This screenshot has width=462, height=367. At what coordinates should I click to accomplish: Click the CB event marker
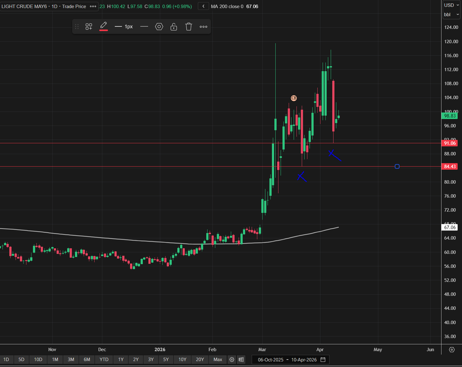coord(294,98)
